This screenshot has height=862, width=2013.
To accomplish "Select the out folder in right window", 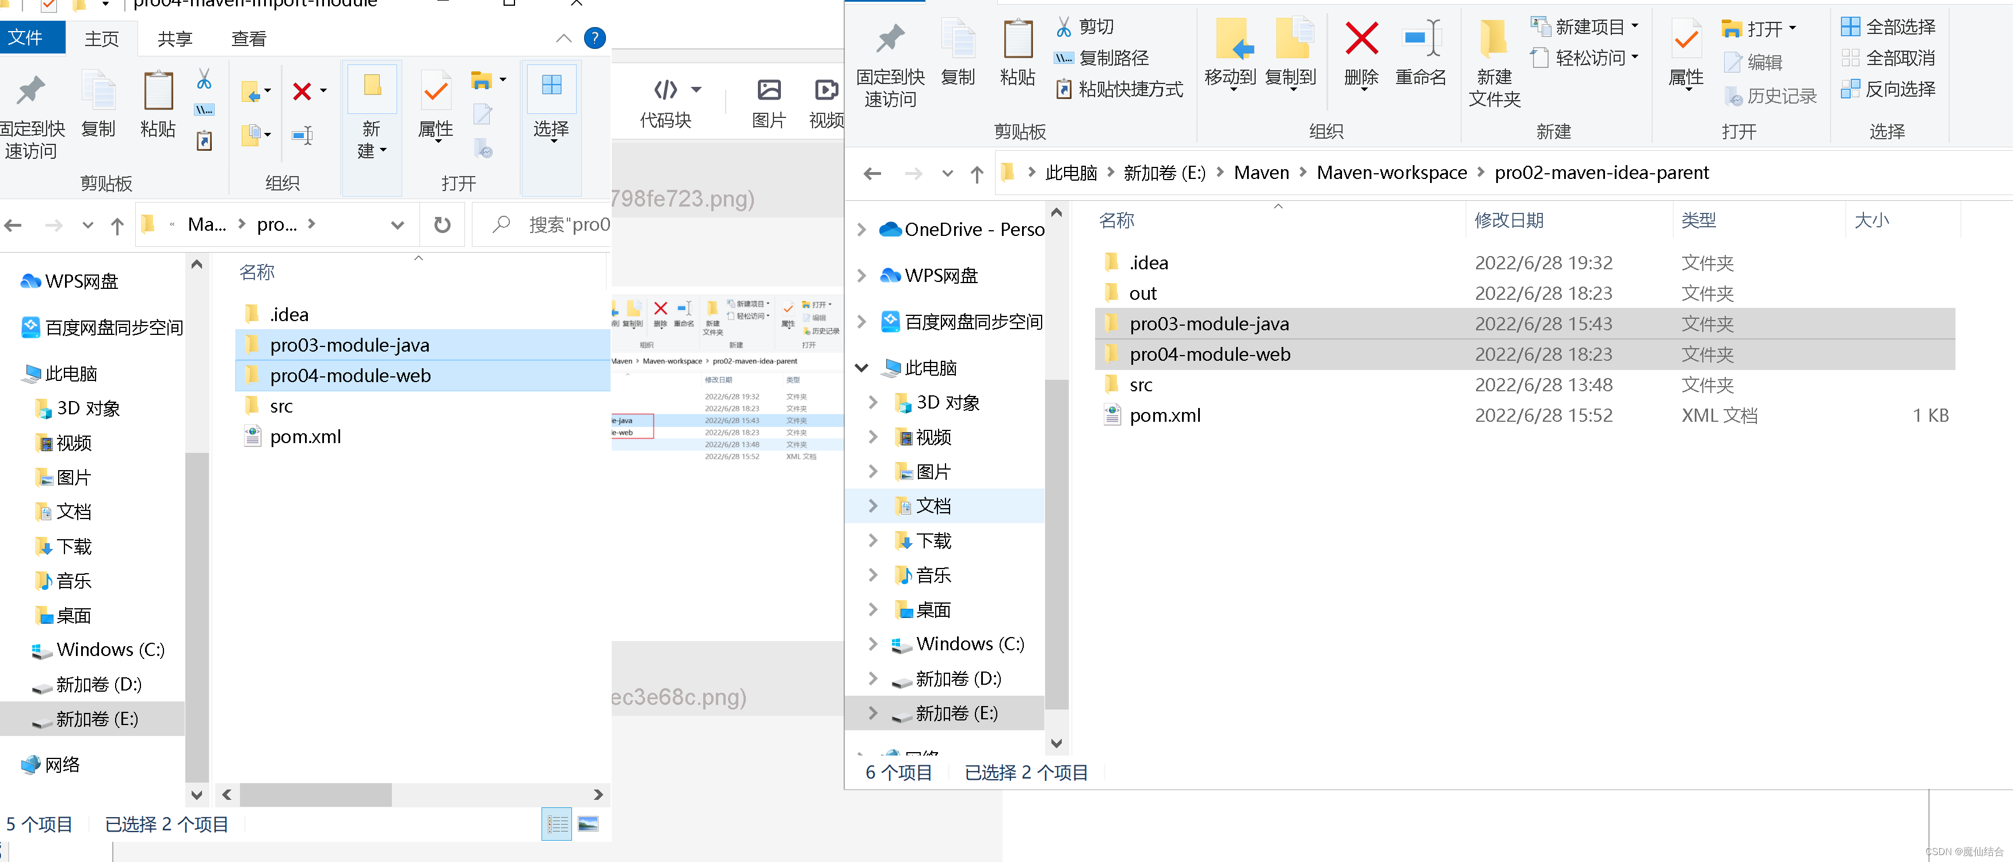I will [1524, 293].
